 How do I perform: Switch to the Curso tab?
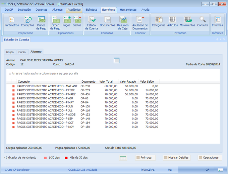tap(22, 52)
